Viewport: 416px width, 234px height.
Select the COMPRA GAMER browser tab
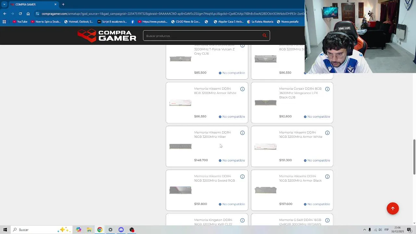33,5
